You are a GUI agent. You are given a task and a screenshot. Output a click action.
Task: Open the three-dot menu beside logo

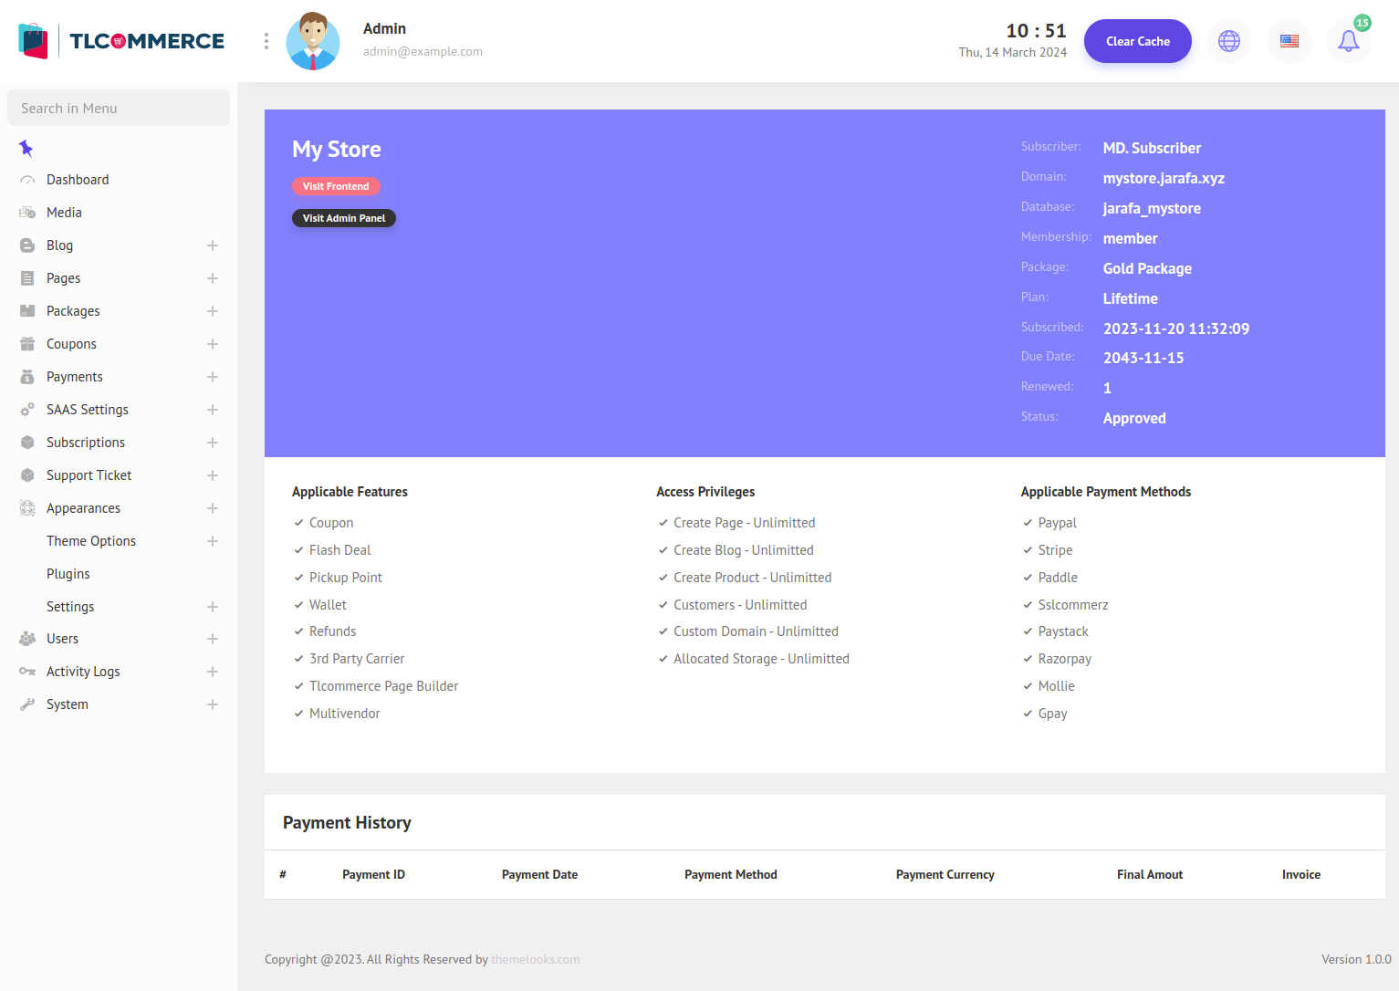point(266,41)
